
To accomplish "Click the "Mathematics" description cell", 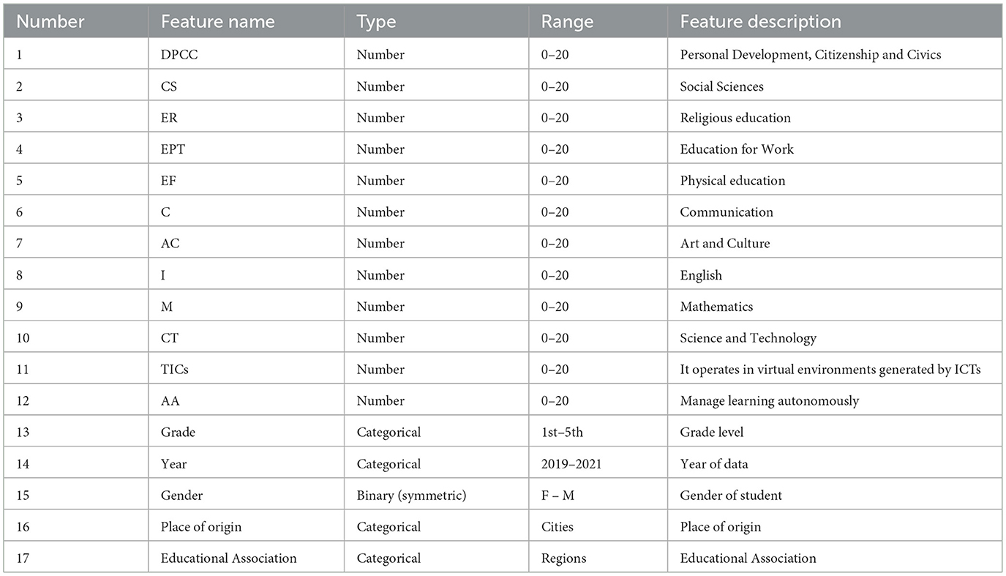I will 716,307.
